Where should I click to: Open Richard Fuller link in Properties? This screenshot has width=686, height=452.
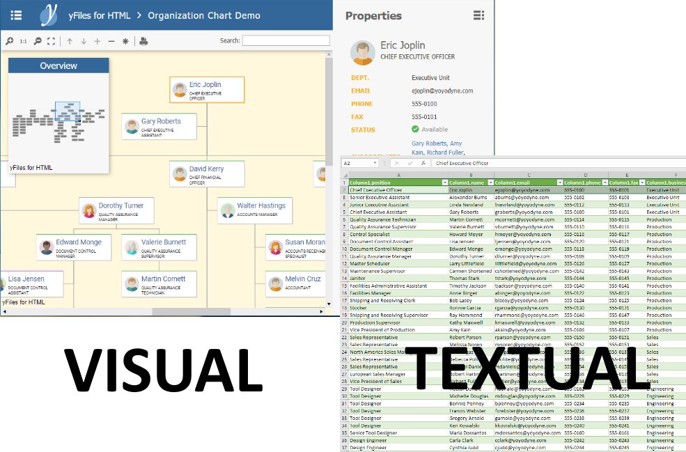[445, 153]
